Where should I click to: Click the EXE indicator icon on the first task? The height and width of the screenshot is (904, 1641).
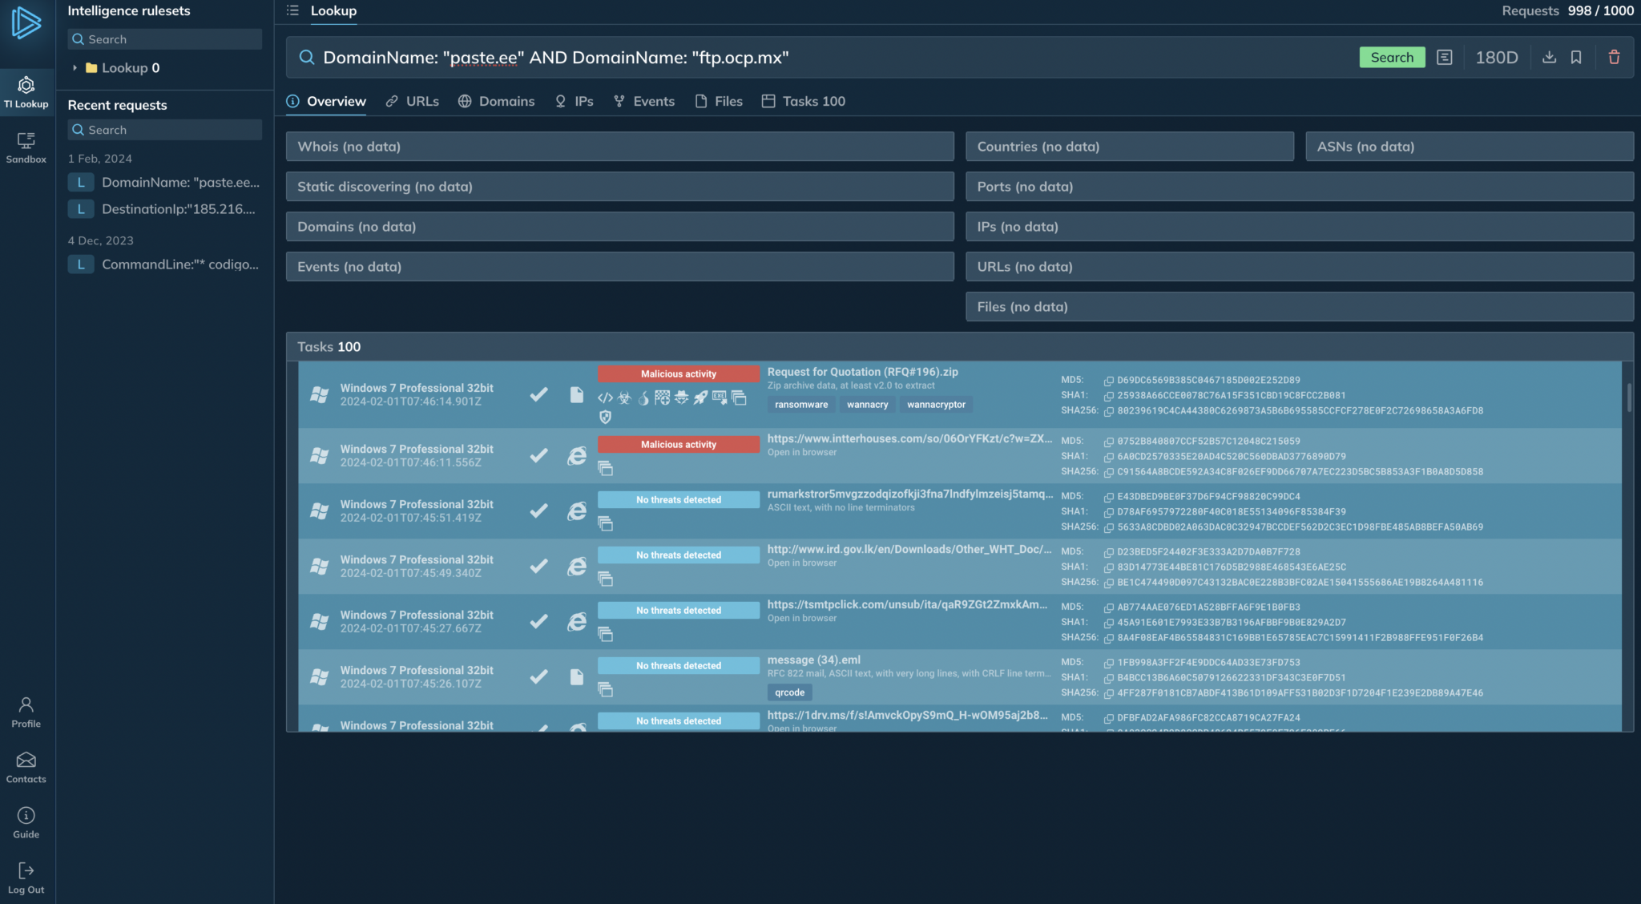pyautogui.click(x=719, y=398)
